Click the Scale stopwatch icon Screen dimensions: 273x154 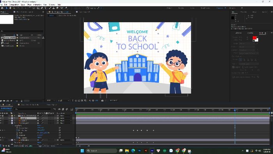coord(17,133)
